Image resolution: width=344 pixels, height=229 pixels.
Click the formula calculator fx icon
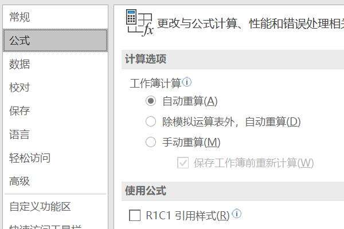(139, 22)
